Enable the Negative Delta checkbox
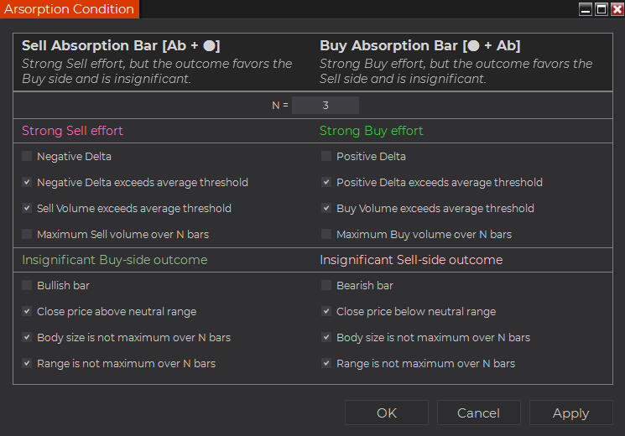The height and width of the screenshot is (436, 625). tap(28, 157)
